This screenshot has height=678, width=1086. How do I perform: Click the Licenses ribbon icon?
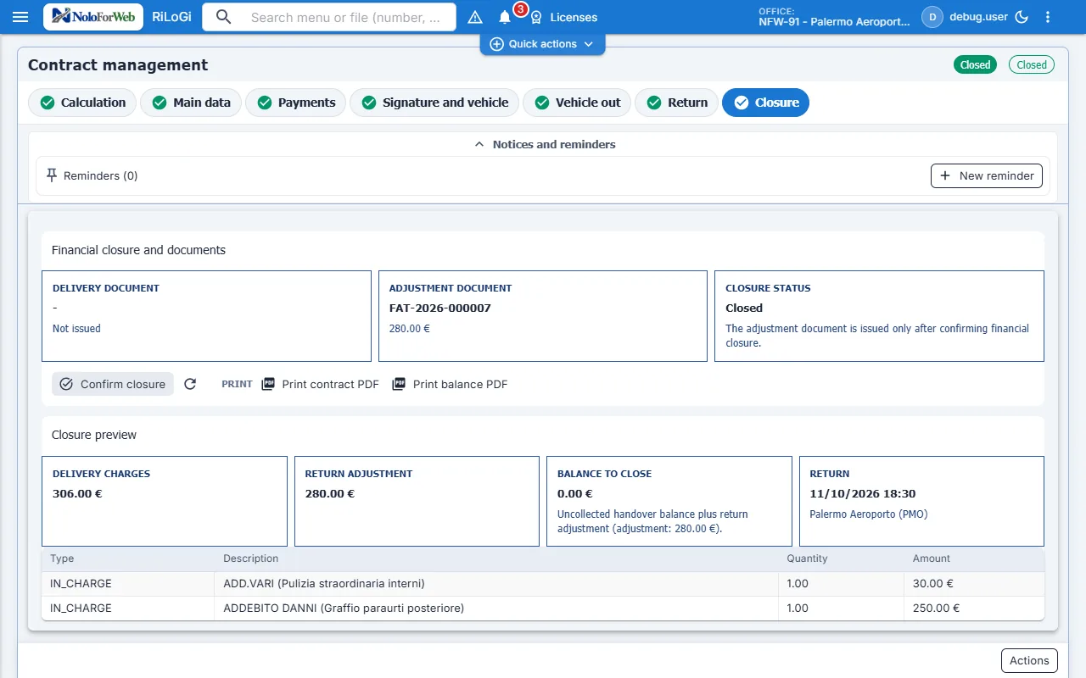coord(536,17)
